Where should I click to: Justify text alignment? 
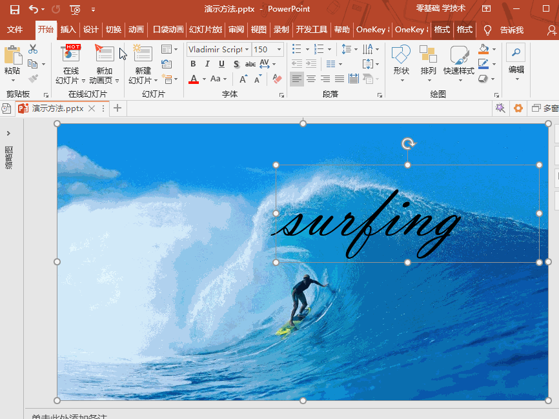click(x=340, y=79)
